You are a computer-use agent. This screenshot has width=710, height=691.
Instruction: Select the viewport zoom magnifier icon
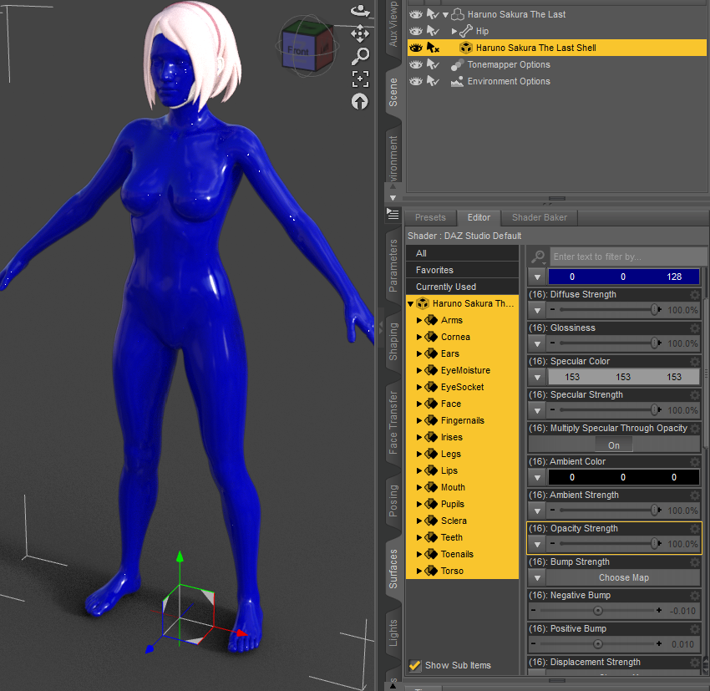pos(360,56)
